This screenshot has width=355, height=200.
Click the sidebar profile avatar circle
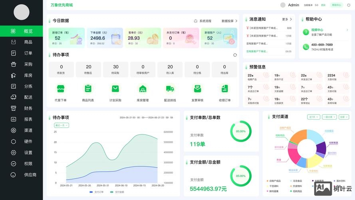click(x=22, y=12)
